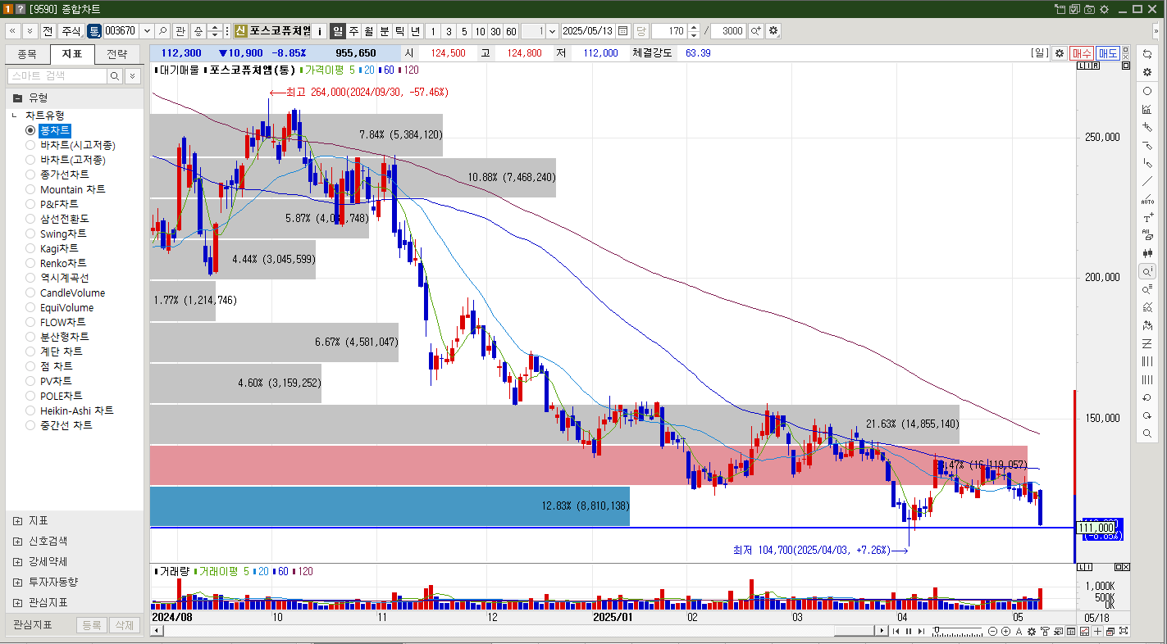Open gear settings next to [일] label

(x=1060, y=52)
